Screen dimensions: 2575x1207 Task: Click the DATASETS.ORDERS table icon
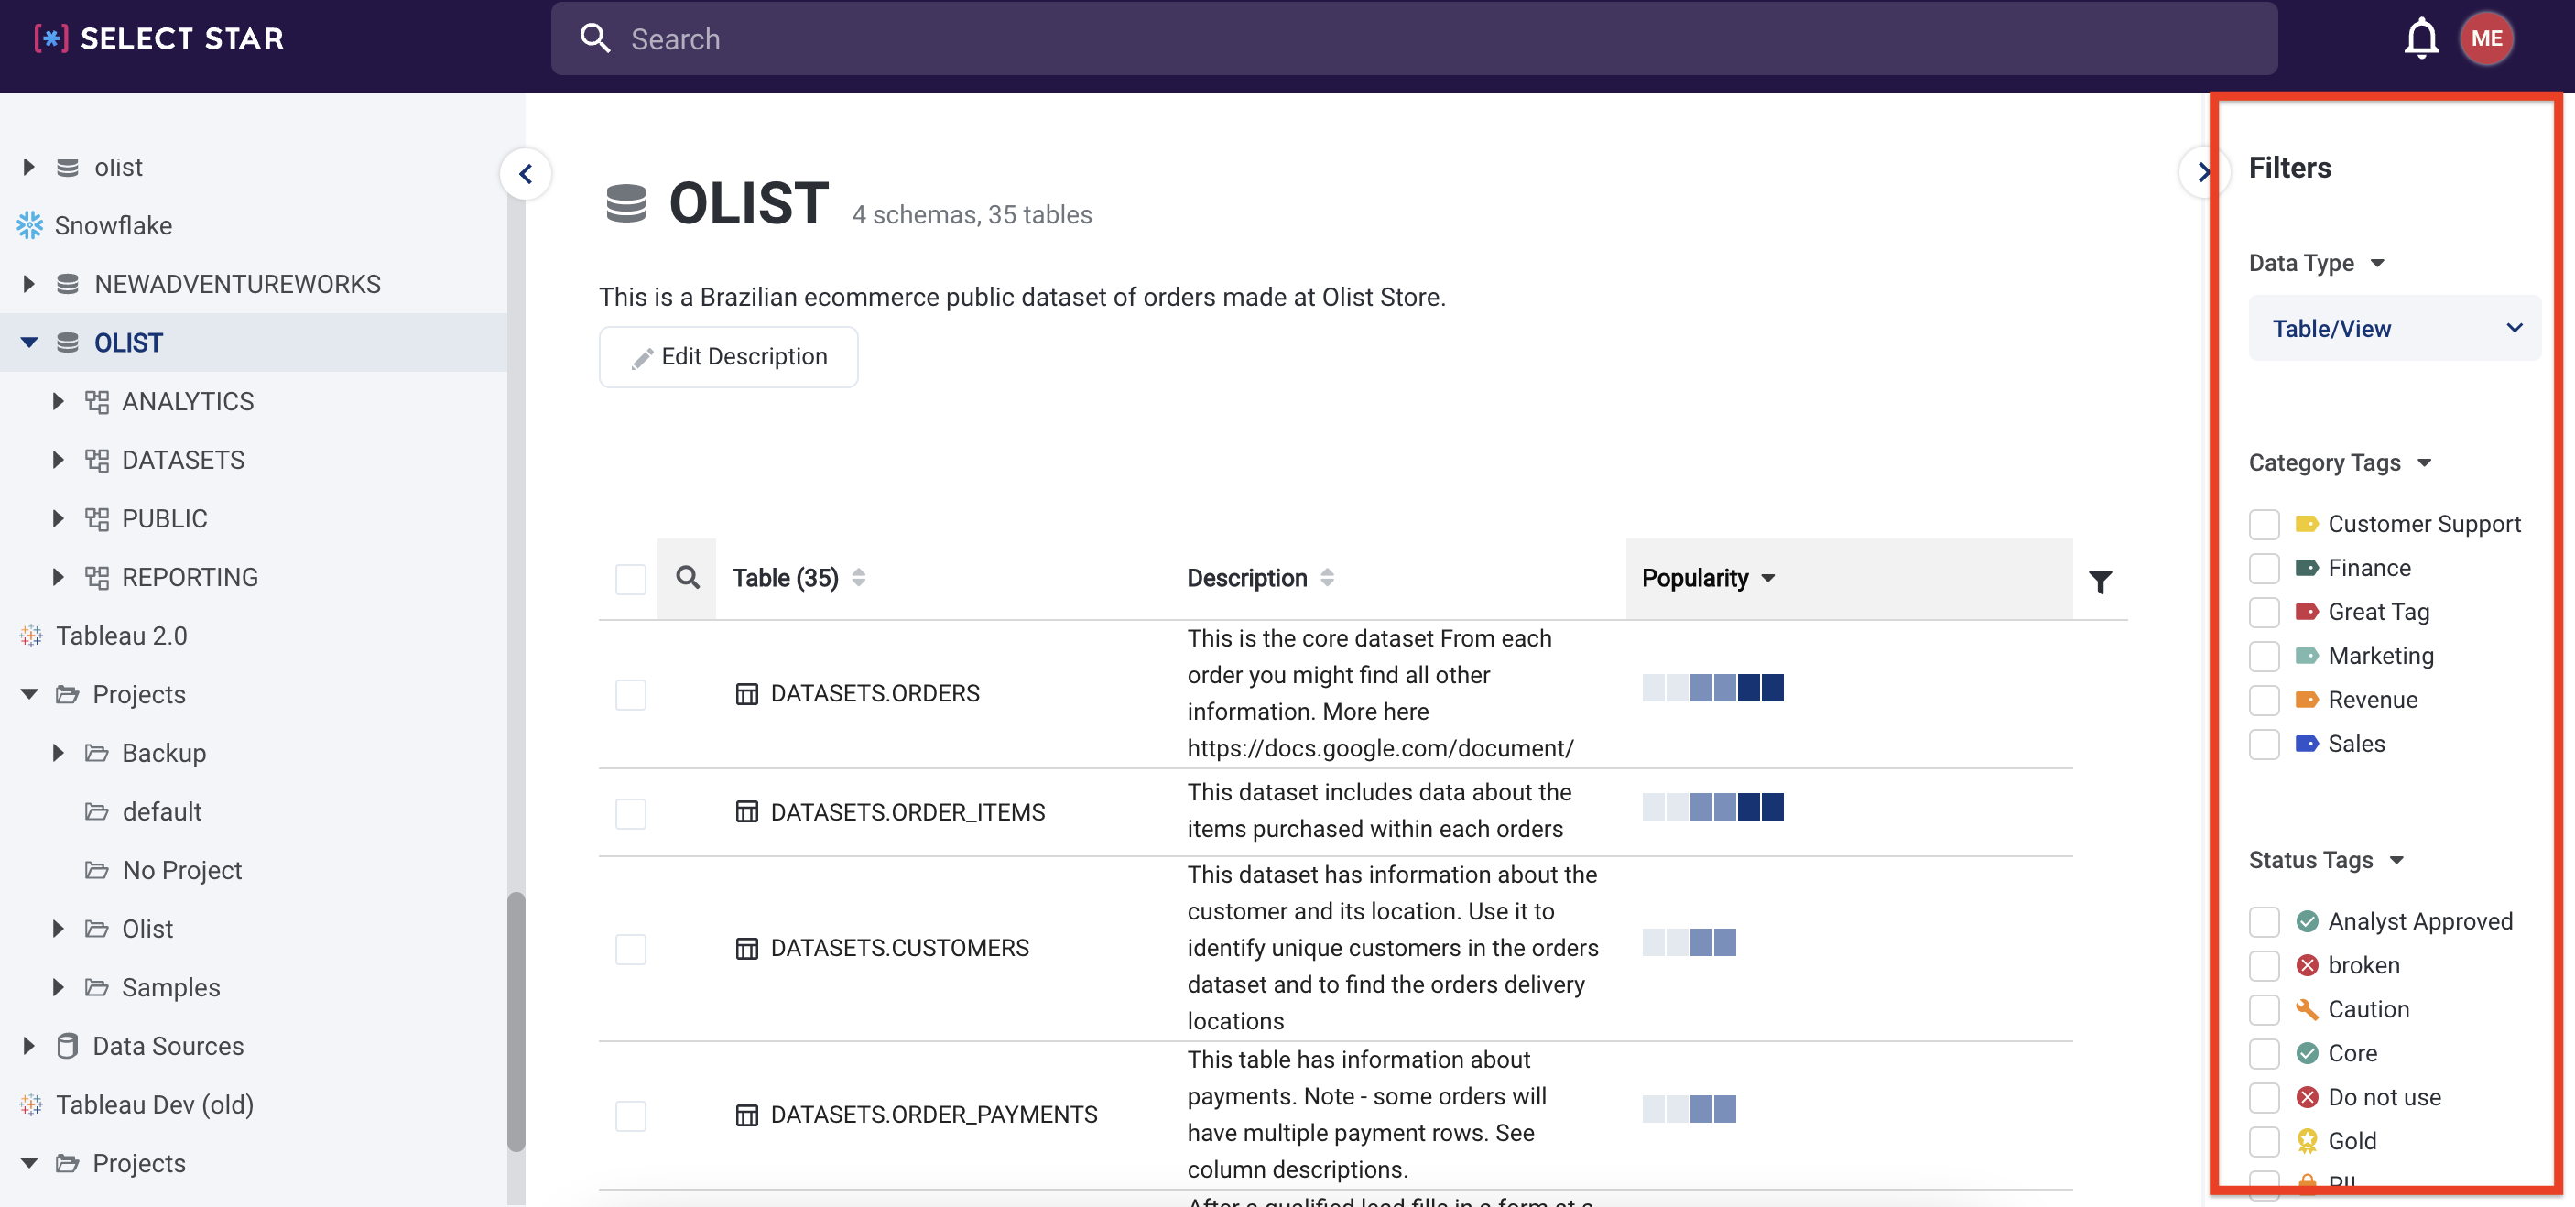pyautogui.click(x=746, y=693)
